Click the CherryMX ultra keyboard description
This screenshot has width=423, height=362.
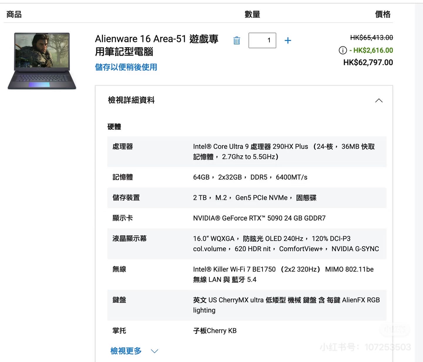[286, 305]
